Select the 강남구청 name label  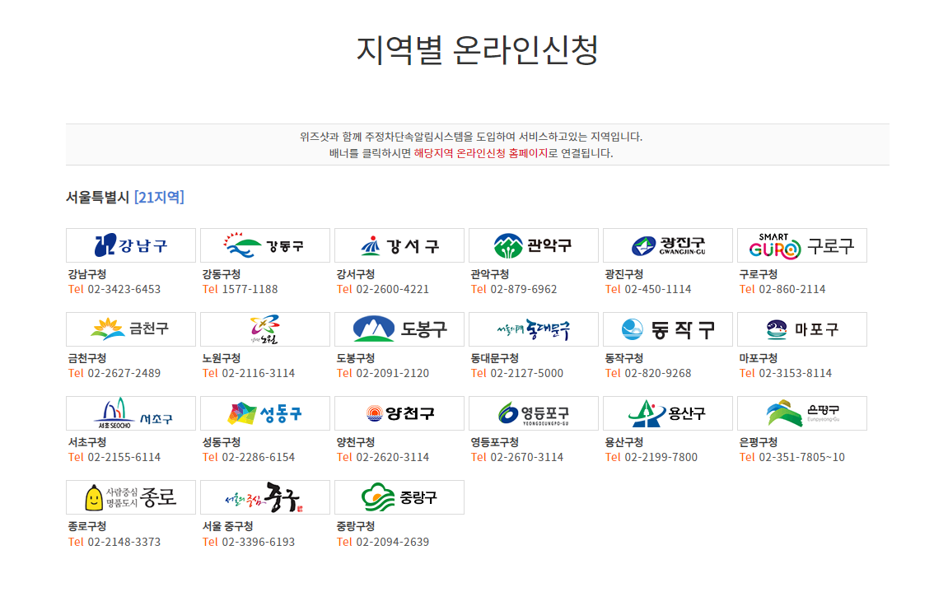[x=87, y=274]
